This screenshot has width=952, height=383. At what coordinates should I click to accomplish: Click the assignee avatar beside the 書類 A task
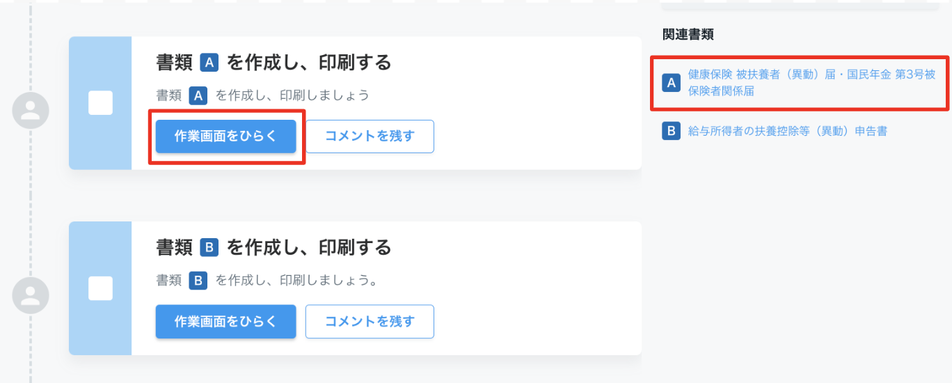[x=31, y=109]
